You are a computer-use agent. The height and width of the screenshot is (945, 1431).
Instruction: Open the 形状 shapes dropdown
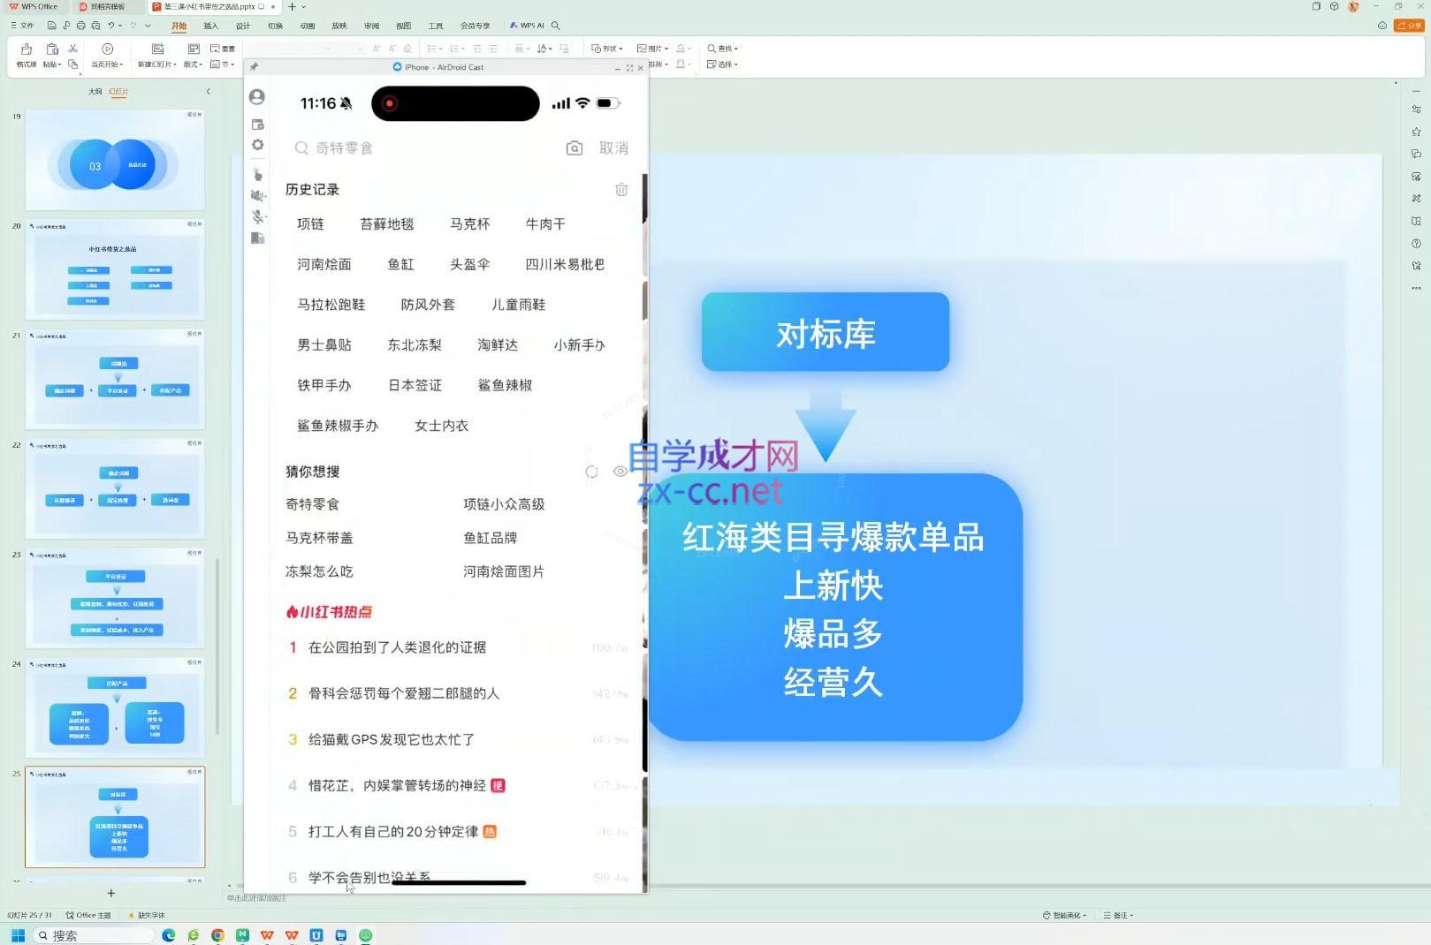click(606, 48)
